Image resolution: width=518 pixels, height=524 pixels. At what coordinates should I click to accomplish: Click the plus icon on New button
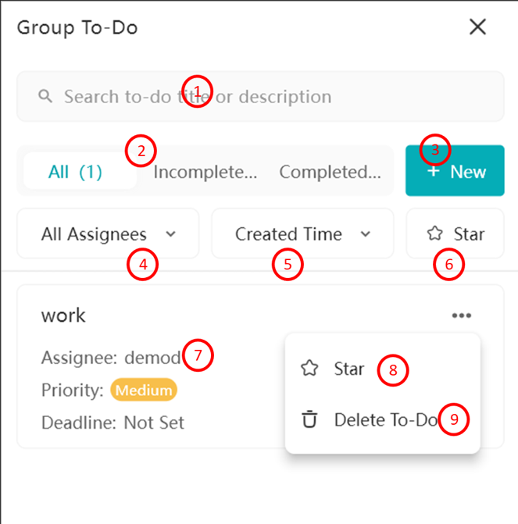tap(434, 172)
